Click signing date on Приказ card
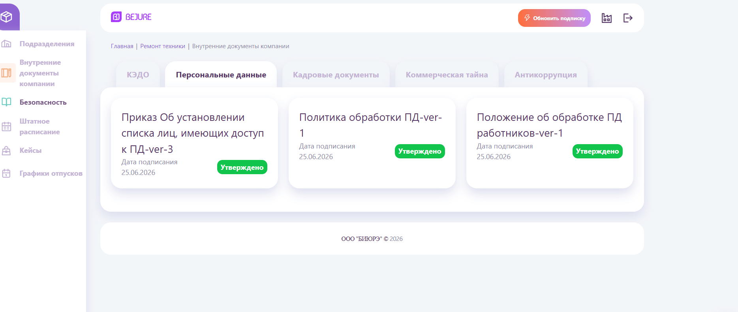The height and width of the screenshot is (312, 738). coord(138,173)
